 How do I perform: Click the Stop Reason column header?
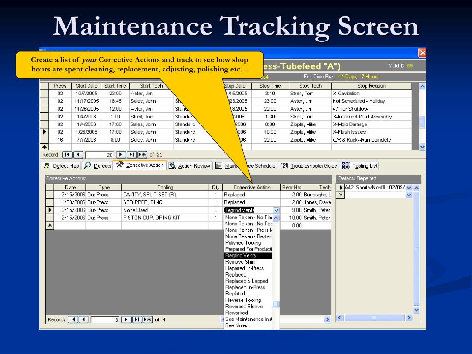point(372,86)
